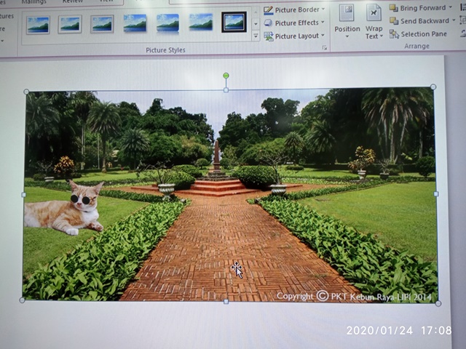Screen dimensions: 466x349
Task: Select the black Double Frame picture style
Action: click(x=234, y=23)
